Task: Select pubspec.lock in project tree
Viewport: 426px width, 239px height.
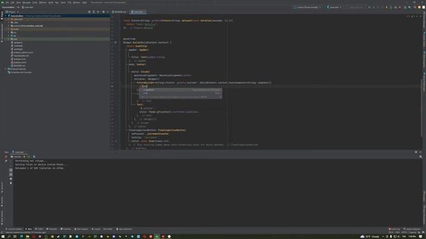Action: point(19,59)
